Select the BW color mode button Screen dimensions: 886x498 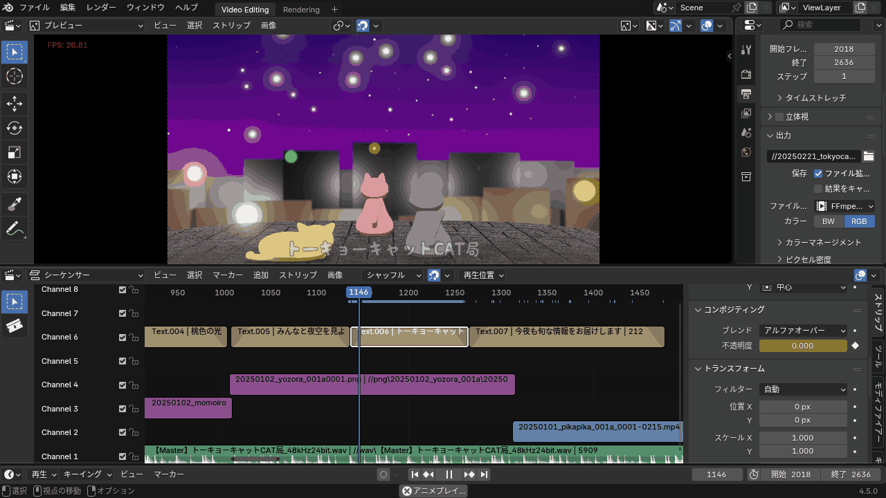click(x=828, y=221)
